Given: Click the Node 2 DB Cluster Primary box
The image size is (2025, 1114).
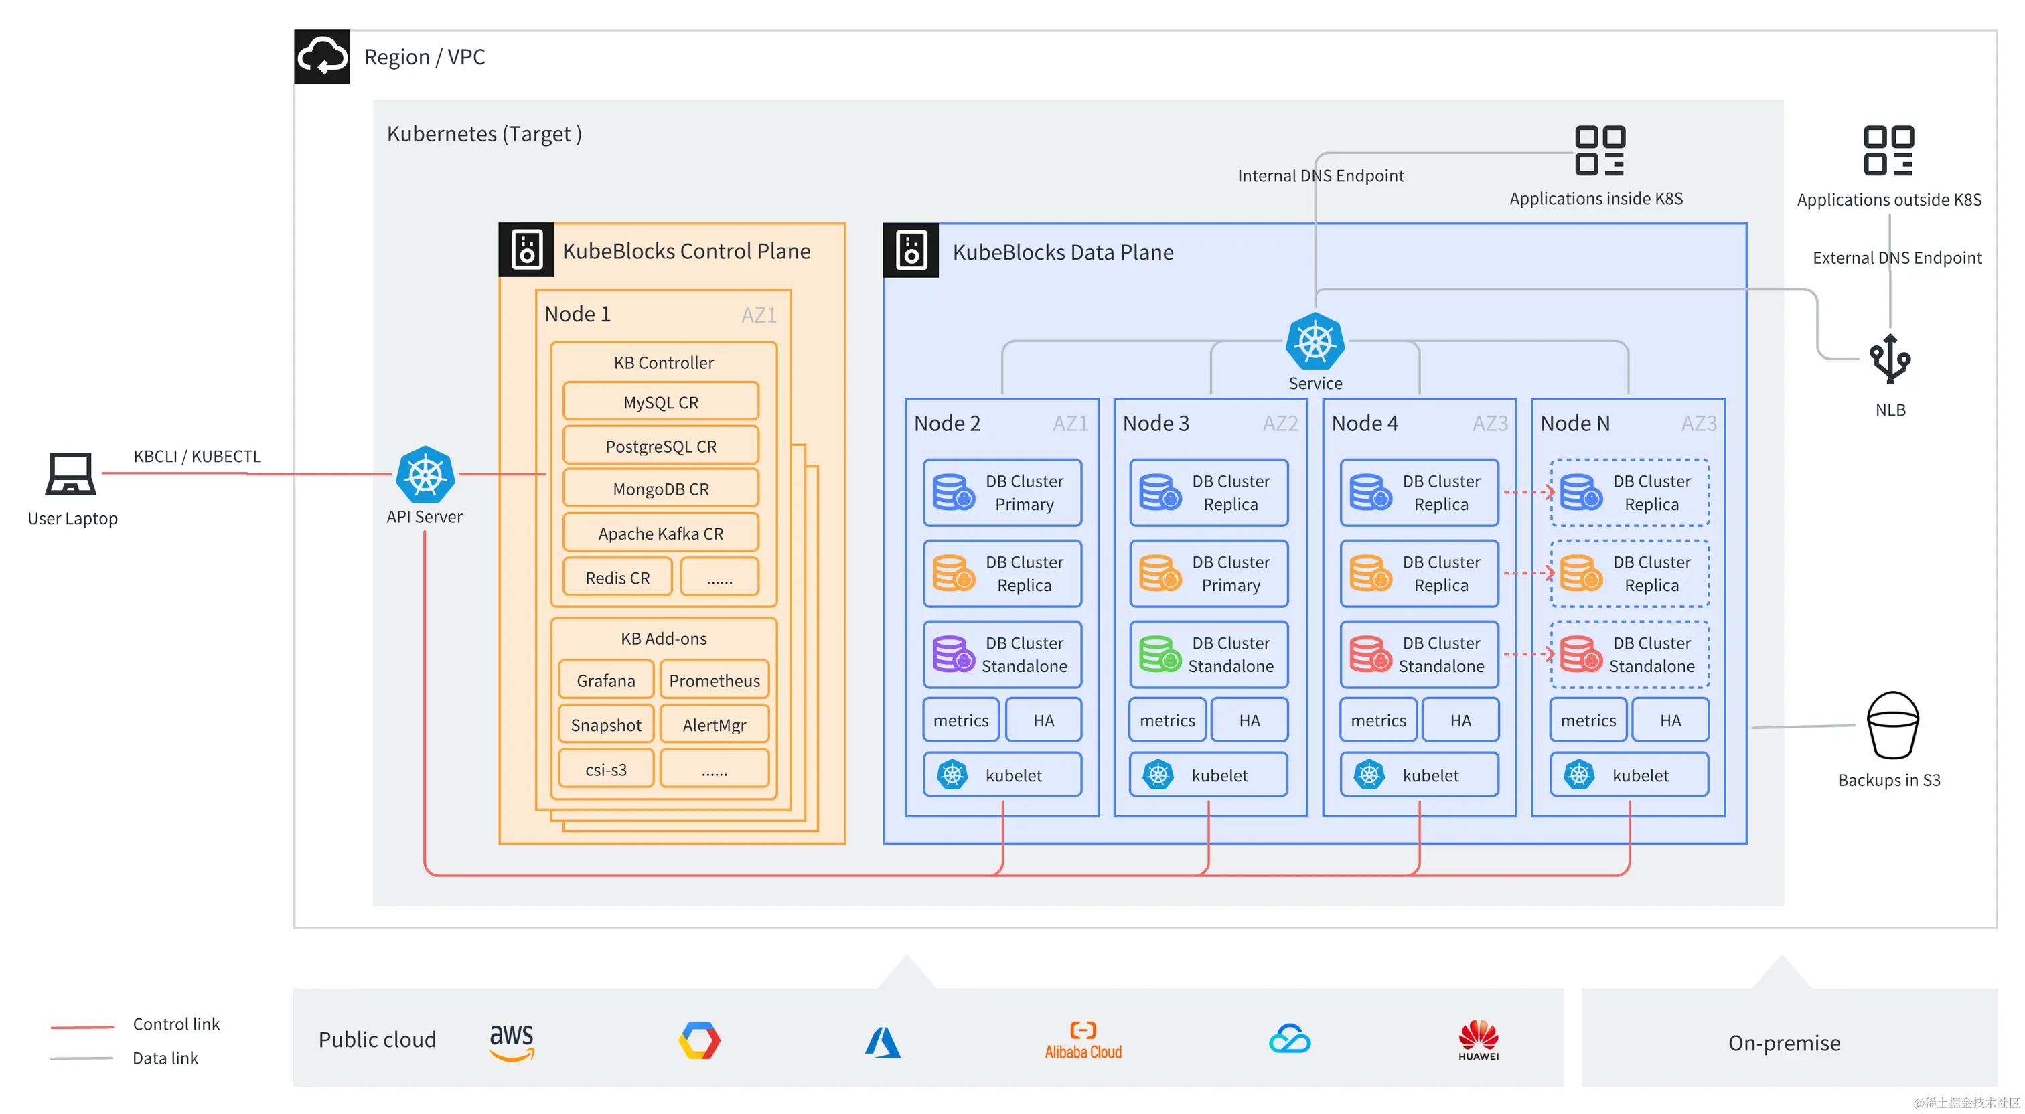Looking at the screenshot, I should click(x=1002, y=492).
